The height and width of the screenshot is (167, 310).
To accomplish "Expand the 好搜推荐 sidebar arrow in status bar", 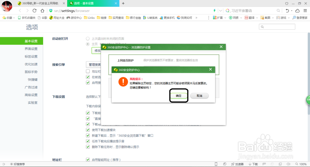I will pyautogui.click(x=4, y=164).
